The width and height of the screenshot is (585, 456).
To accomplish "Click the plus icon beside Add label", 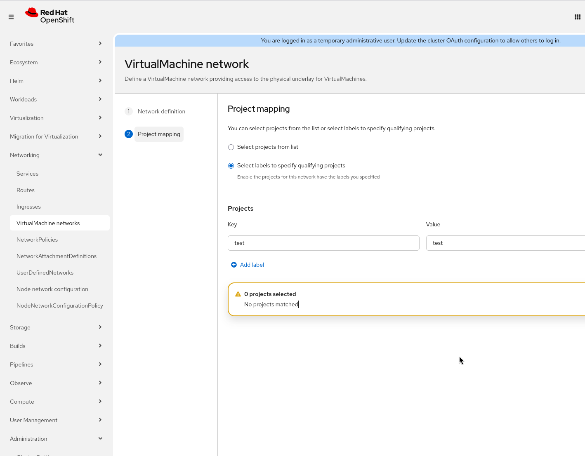I will click(x=234, y=265).
